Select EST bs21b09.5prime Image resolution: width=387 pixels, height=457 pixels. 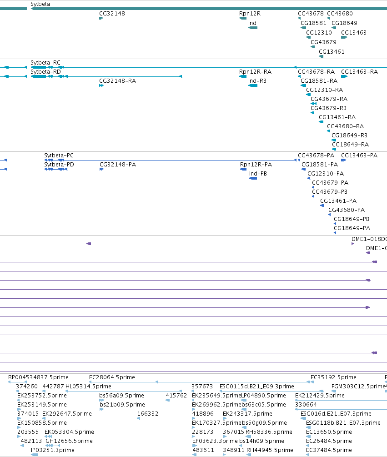pyautogui.click(x=122, y=405)
